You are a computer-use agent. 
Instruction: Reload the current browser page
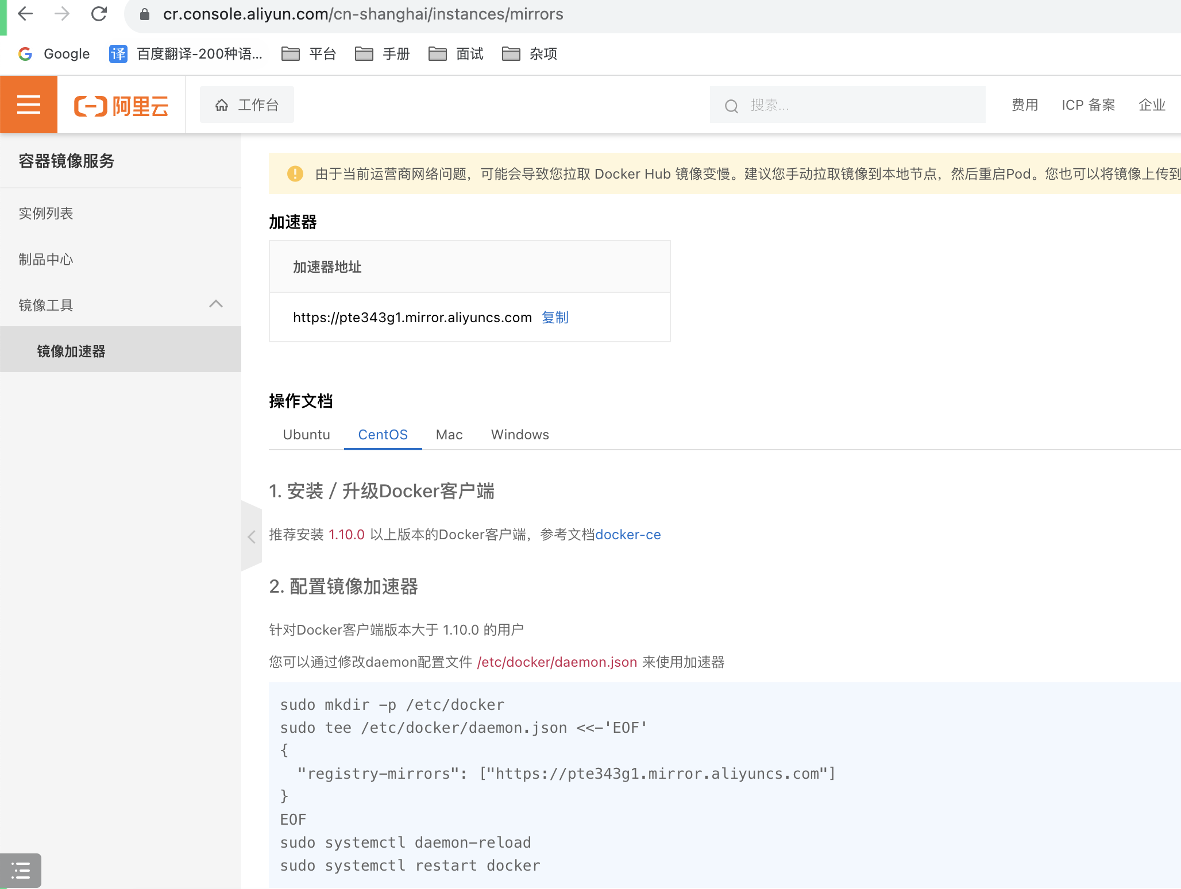click(99, 14)
